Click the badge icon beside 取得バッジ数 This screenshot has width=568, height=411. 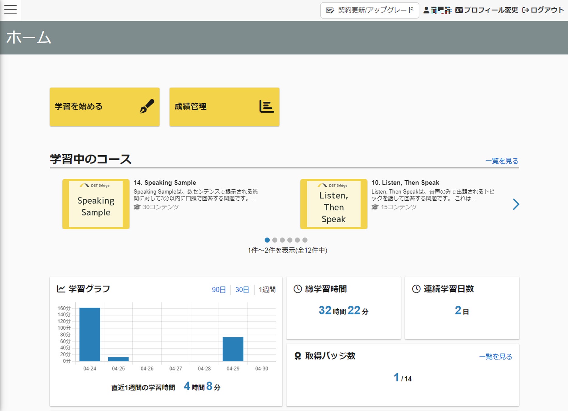[x=298, y=356]
